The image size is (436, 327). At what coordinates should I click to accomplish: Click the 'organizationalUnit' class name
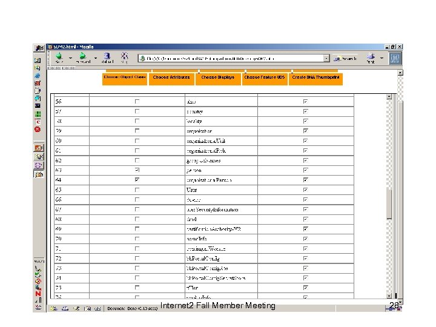206,141
